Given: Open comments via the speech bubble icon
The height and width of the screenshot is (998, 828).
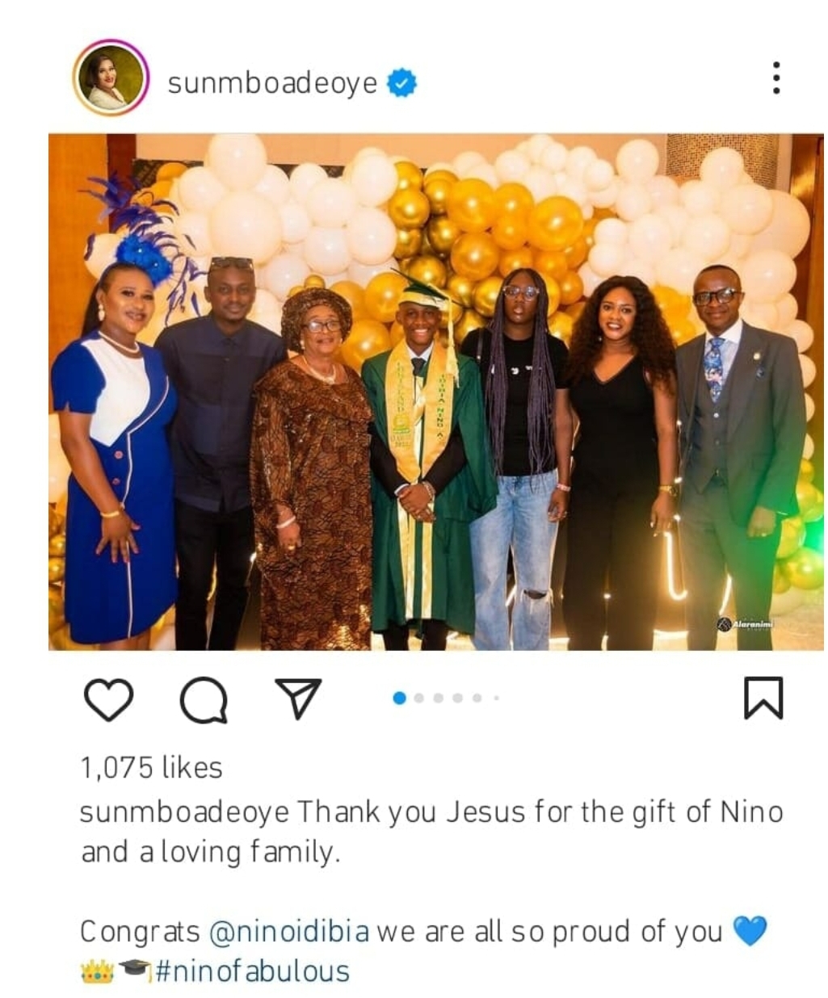Looking at the screenshot, I should coord(204,699).
